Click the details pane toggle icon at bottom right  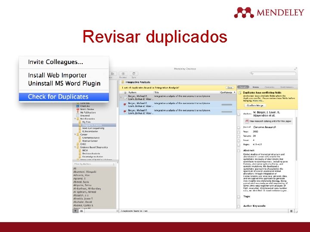(x=291, y=211)
